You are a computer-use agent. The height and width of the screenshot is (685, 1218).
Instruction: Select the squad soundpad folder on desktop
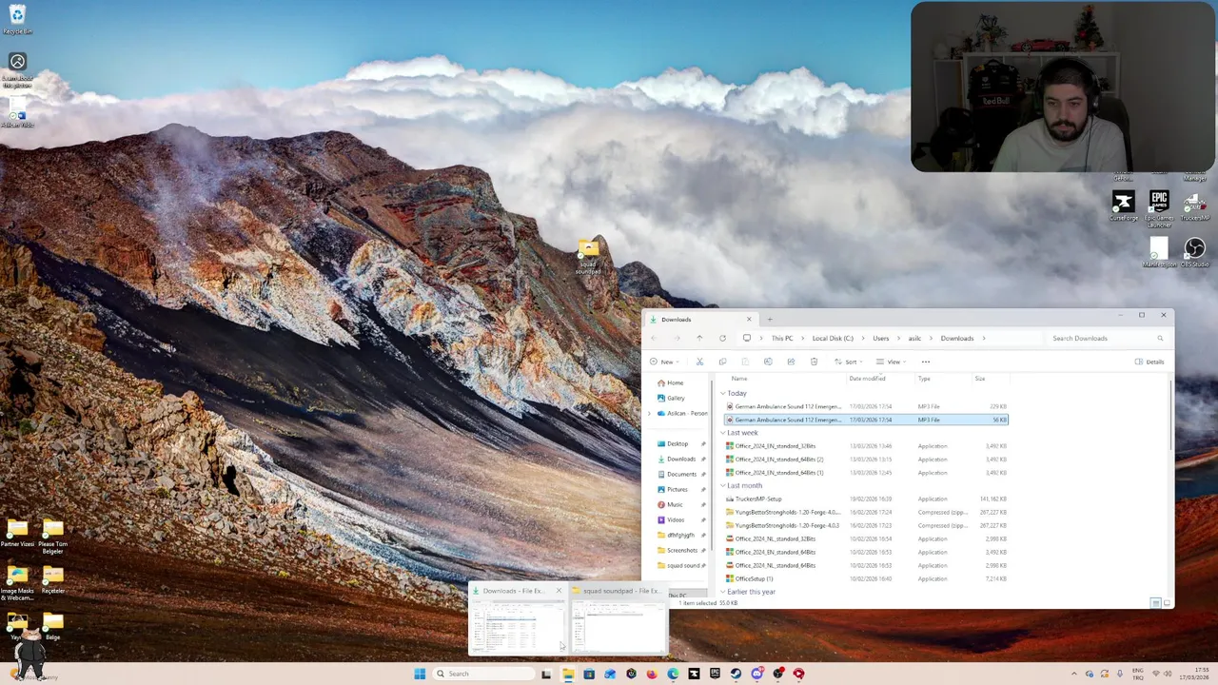[x=588, y=255]
